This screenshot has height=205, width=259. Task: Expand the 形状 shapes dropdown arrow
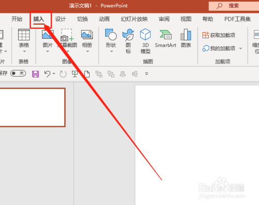111,51
